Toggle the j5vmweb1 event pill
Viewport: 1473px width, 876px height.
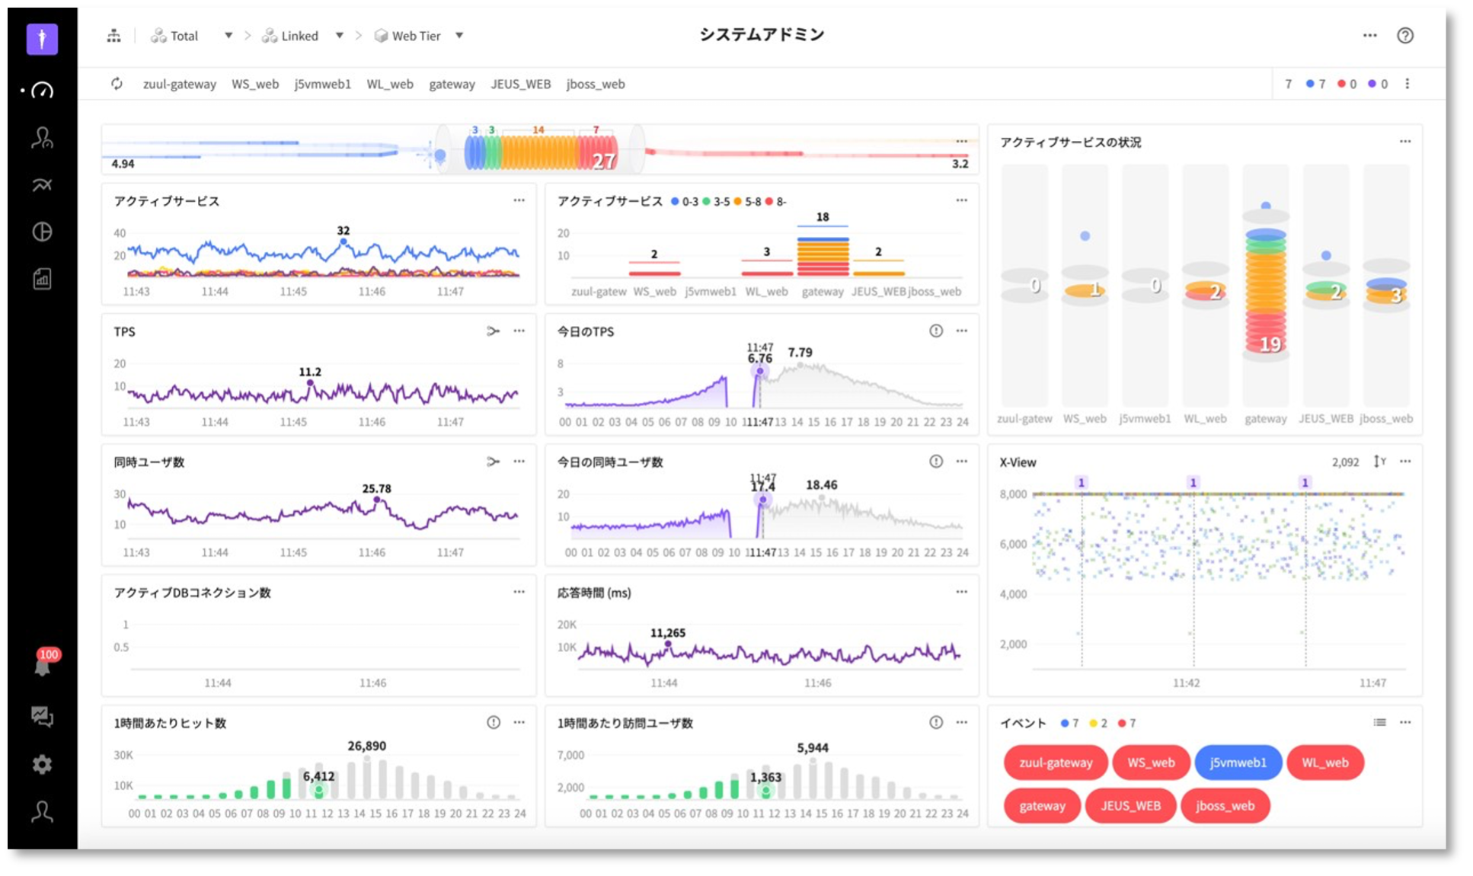pos(1238,763)
